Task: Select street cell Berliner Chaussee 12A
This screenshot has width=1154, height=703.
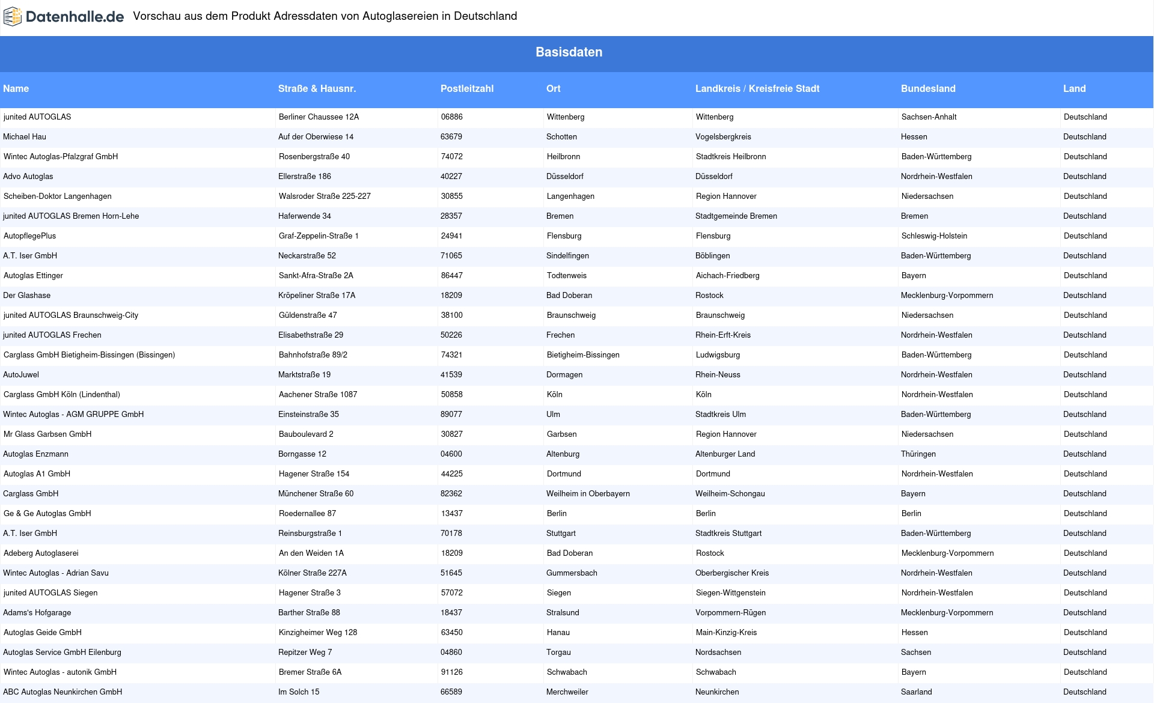Action: coord(319,117)
